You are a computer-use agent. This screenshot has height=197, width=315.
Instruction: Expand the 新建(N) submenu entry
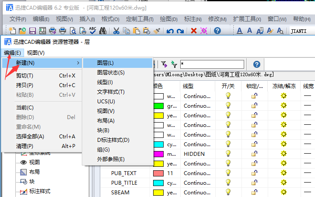(x=42, y=63)
